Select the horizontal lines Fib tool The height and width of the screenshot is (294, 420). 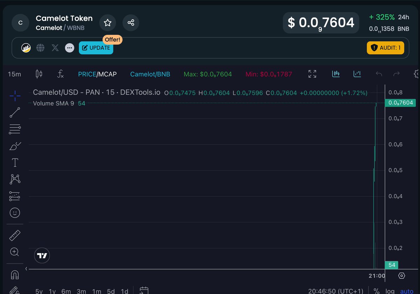(15, 129)
